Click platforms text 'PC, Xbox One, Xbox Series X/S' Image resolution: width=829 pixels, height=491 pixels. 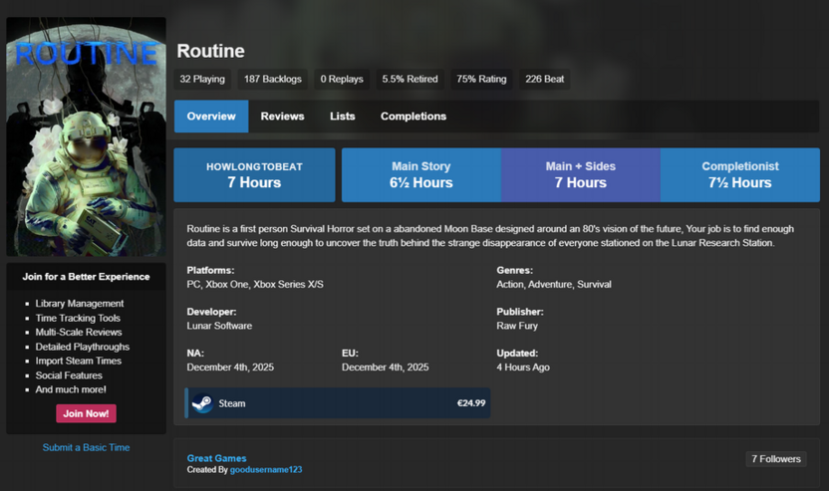(255, 285)
